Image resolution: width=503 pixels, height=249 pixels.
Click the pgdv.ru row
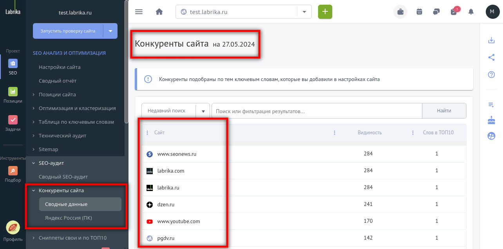(304, 238)
